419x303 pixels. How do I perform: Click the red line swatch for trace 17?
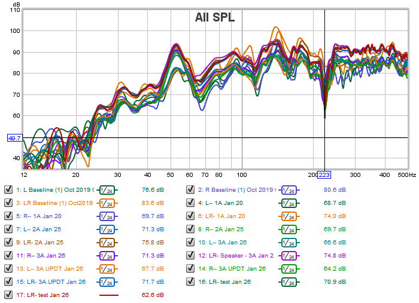click(108, 295)
